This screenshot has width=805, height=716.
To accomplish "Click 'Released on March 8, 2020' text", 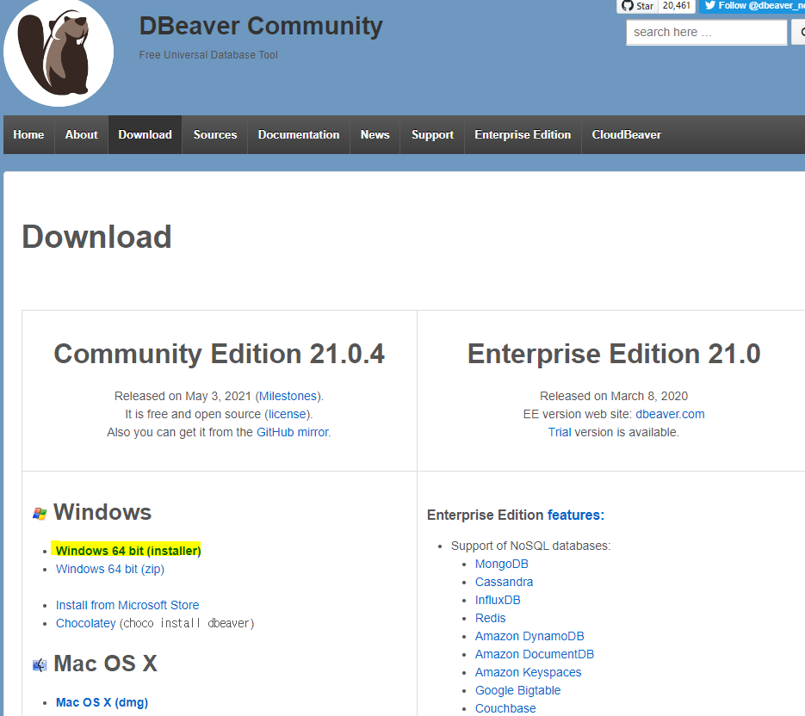I will pos(614,396).
